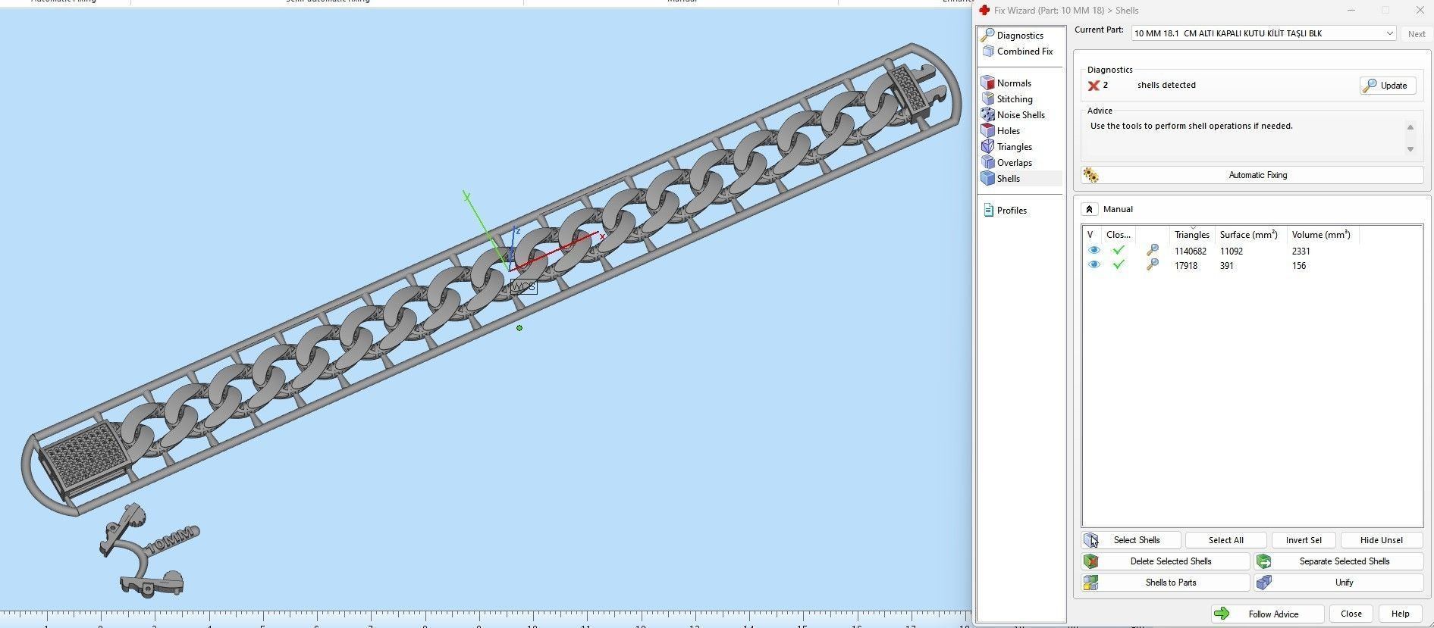Click the green Follow Advice arrow
The height and width of the screenshot is (628, 1434).
tap(1221, 614)
